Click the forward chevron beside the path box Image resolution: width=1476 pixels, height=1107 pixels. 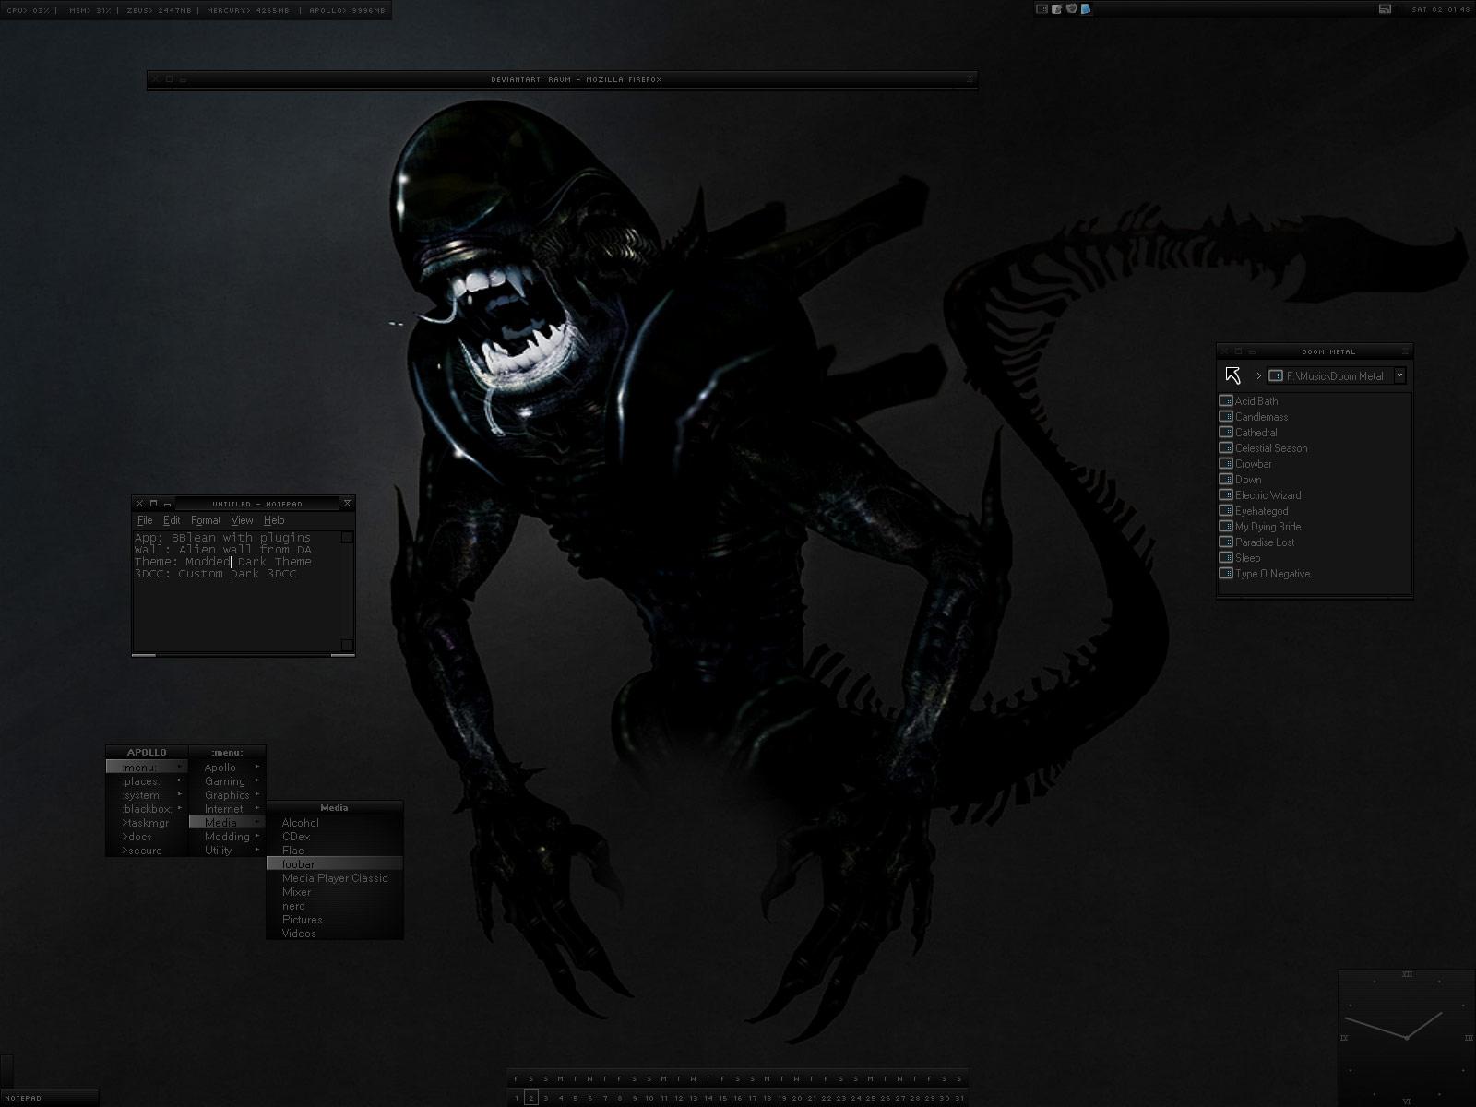click(1258, 375)
